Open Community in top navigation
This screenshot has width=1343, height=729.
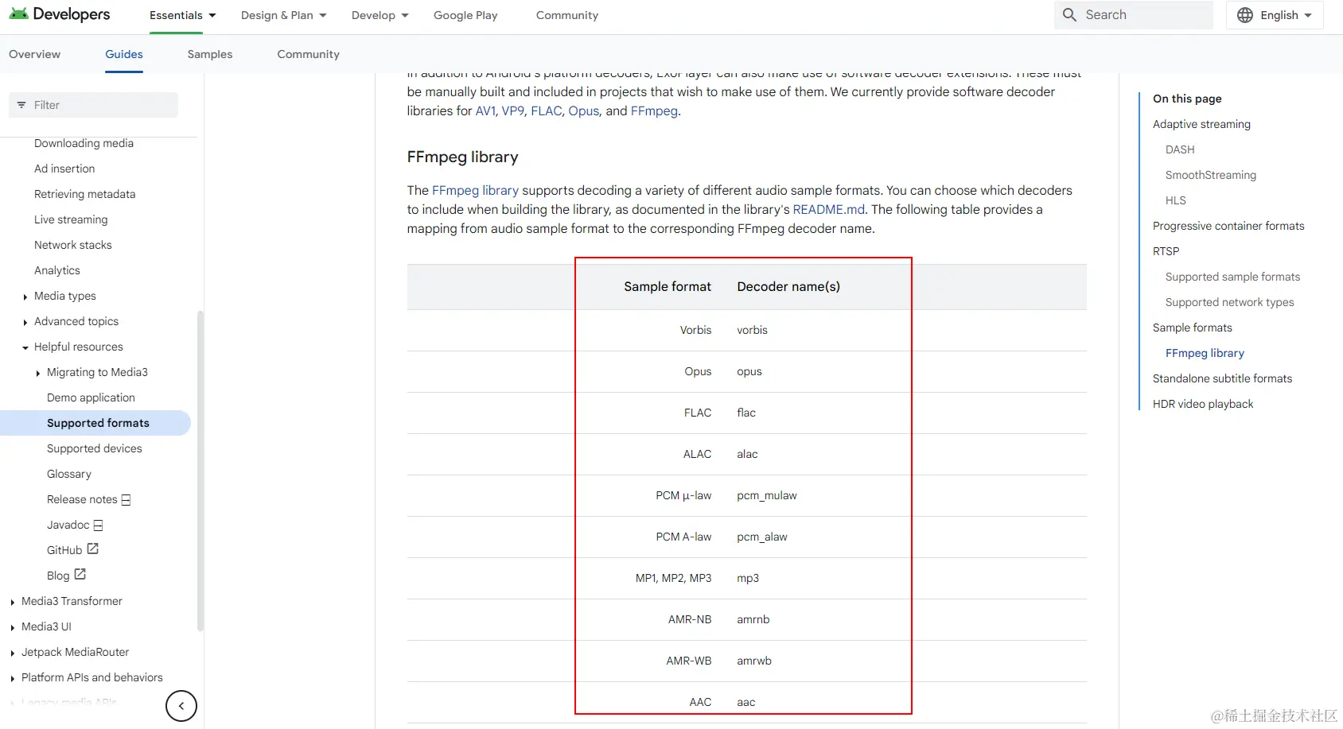tap(567, 15)
